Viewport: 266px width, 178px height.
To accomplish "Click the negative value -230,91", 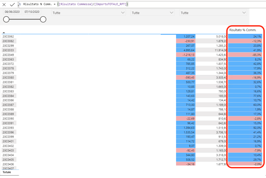I will (189, 41).
